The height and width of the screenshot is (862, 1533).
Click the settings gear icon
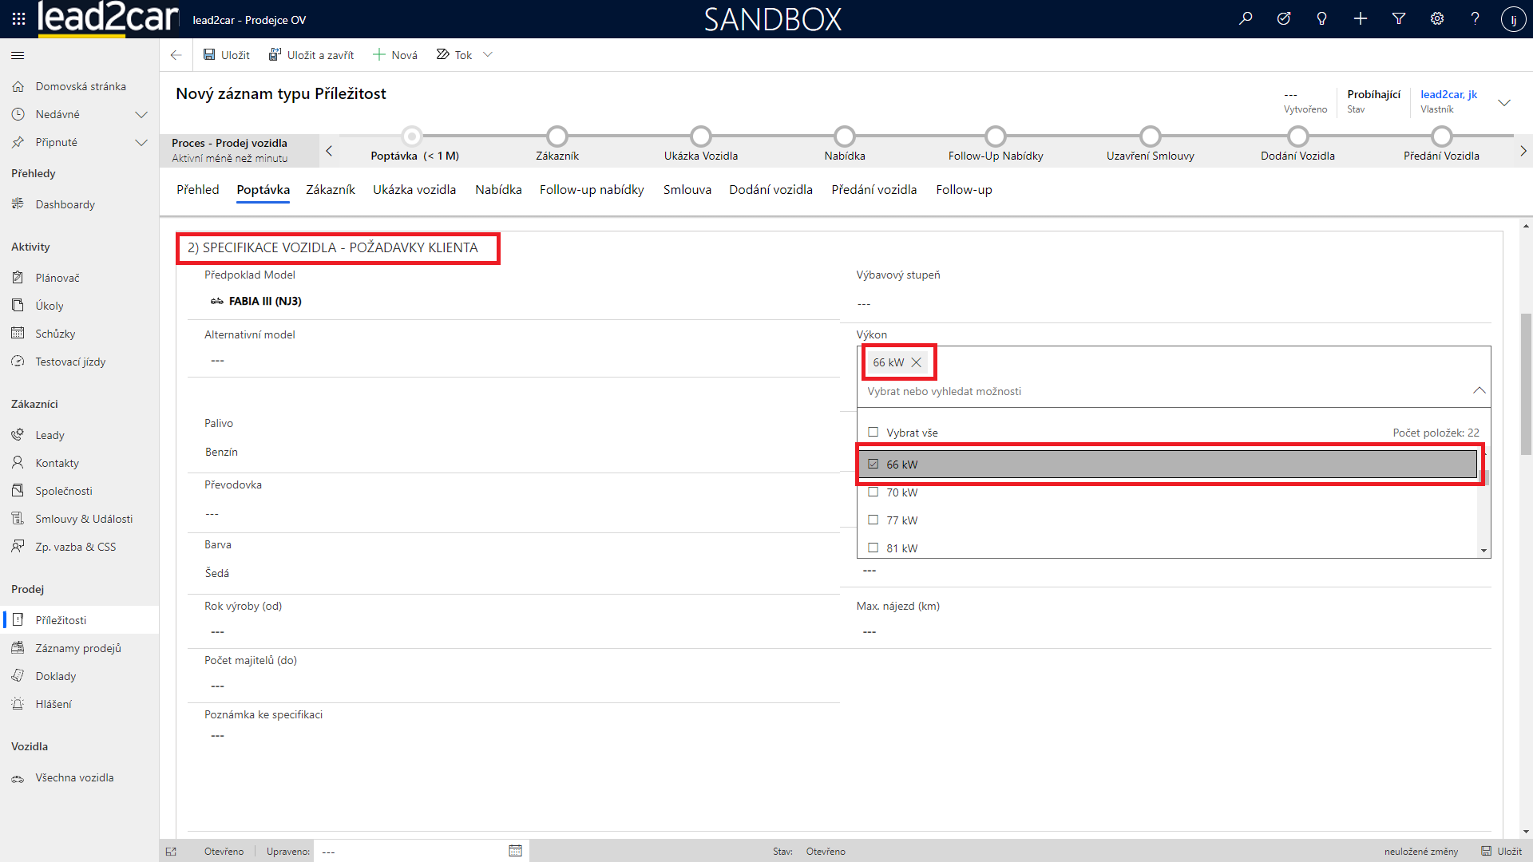[1437, 18]
